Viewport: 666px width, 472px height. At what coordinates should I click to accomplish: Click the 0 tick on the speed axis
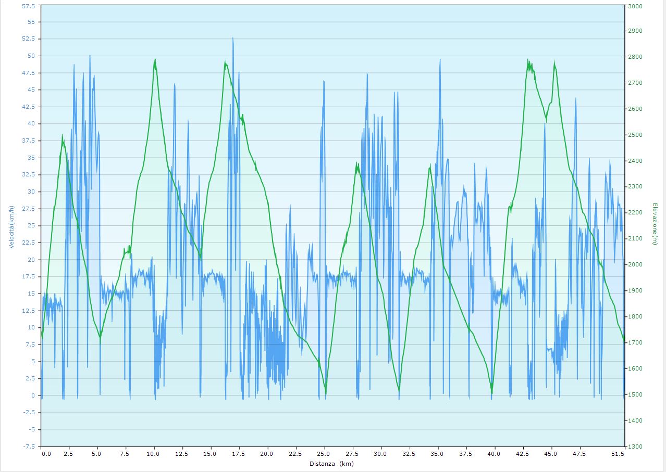pyautogui.click(x=34, y=396)
